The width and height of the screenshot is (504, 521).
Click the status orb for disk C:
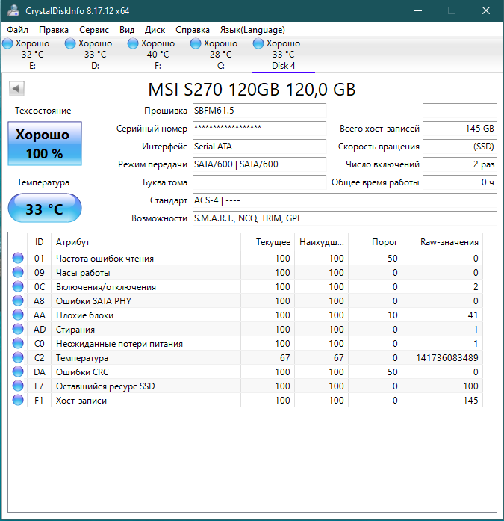click(x=196, y=43)
